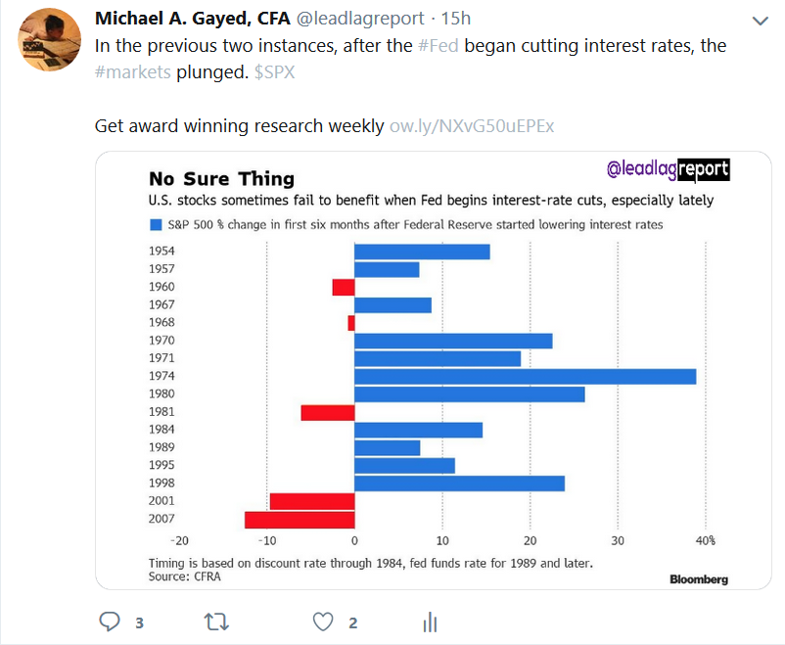Click the blue S&P 500 legend square

point(155,224)
